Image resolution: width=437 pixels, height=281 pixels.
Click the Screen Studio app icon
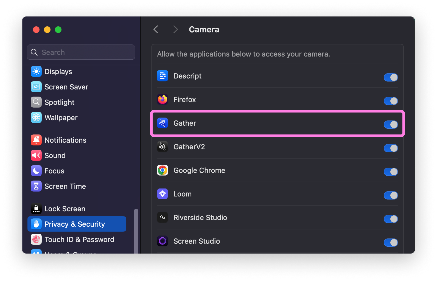[162, 241]
